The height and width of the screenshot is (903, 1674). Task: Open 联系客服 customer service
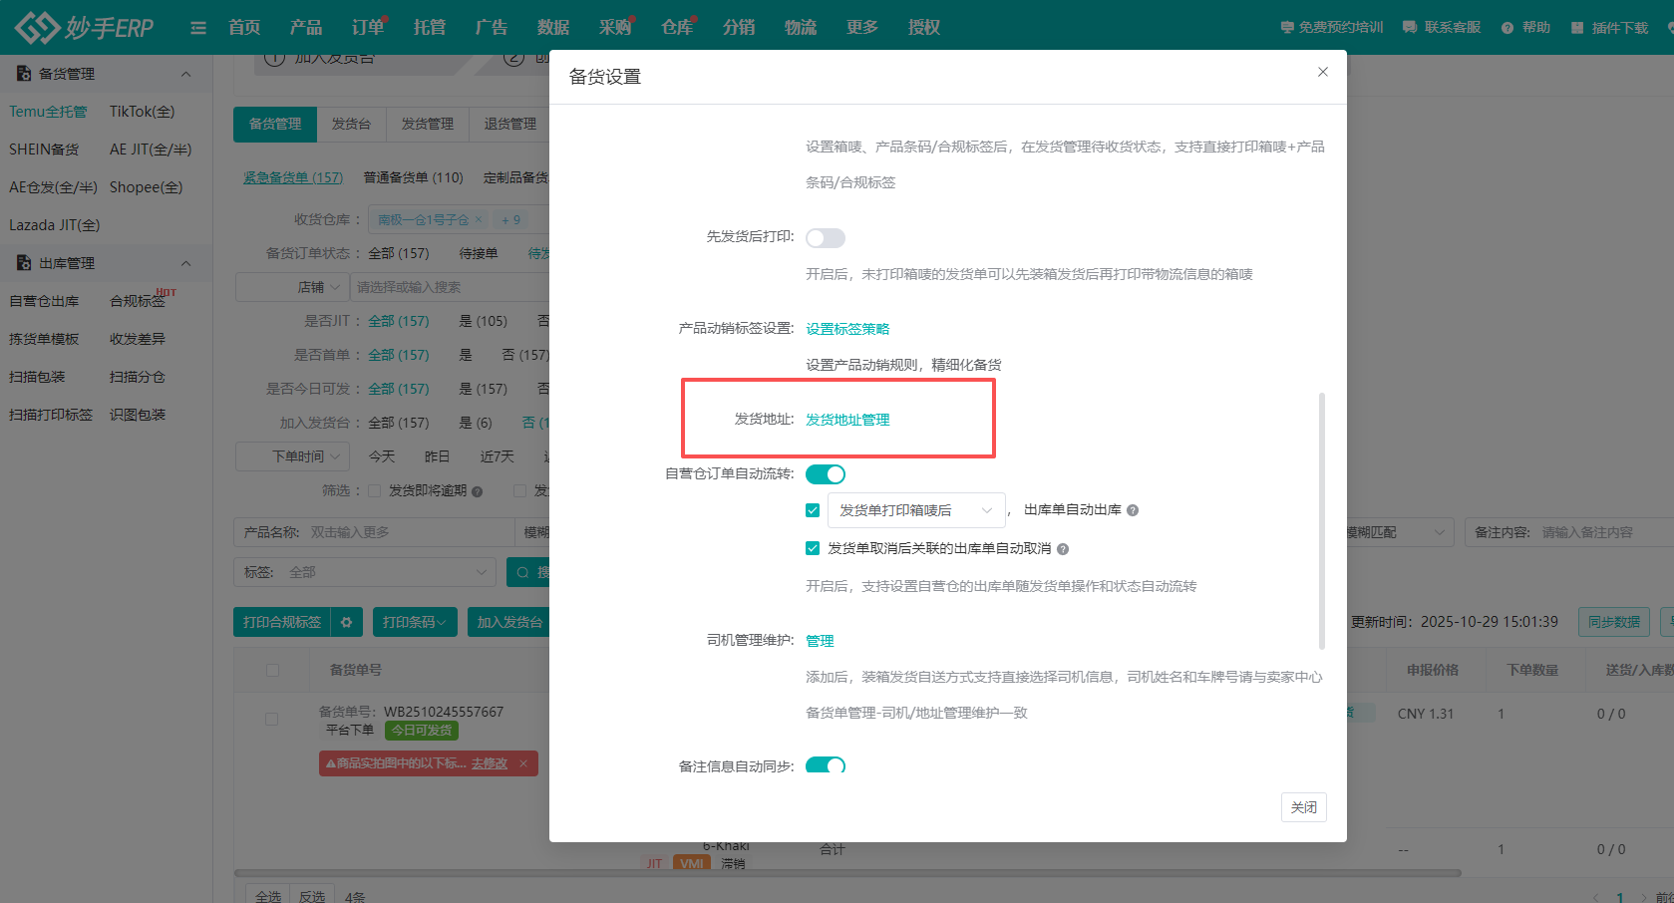(1441, 28)
